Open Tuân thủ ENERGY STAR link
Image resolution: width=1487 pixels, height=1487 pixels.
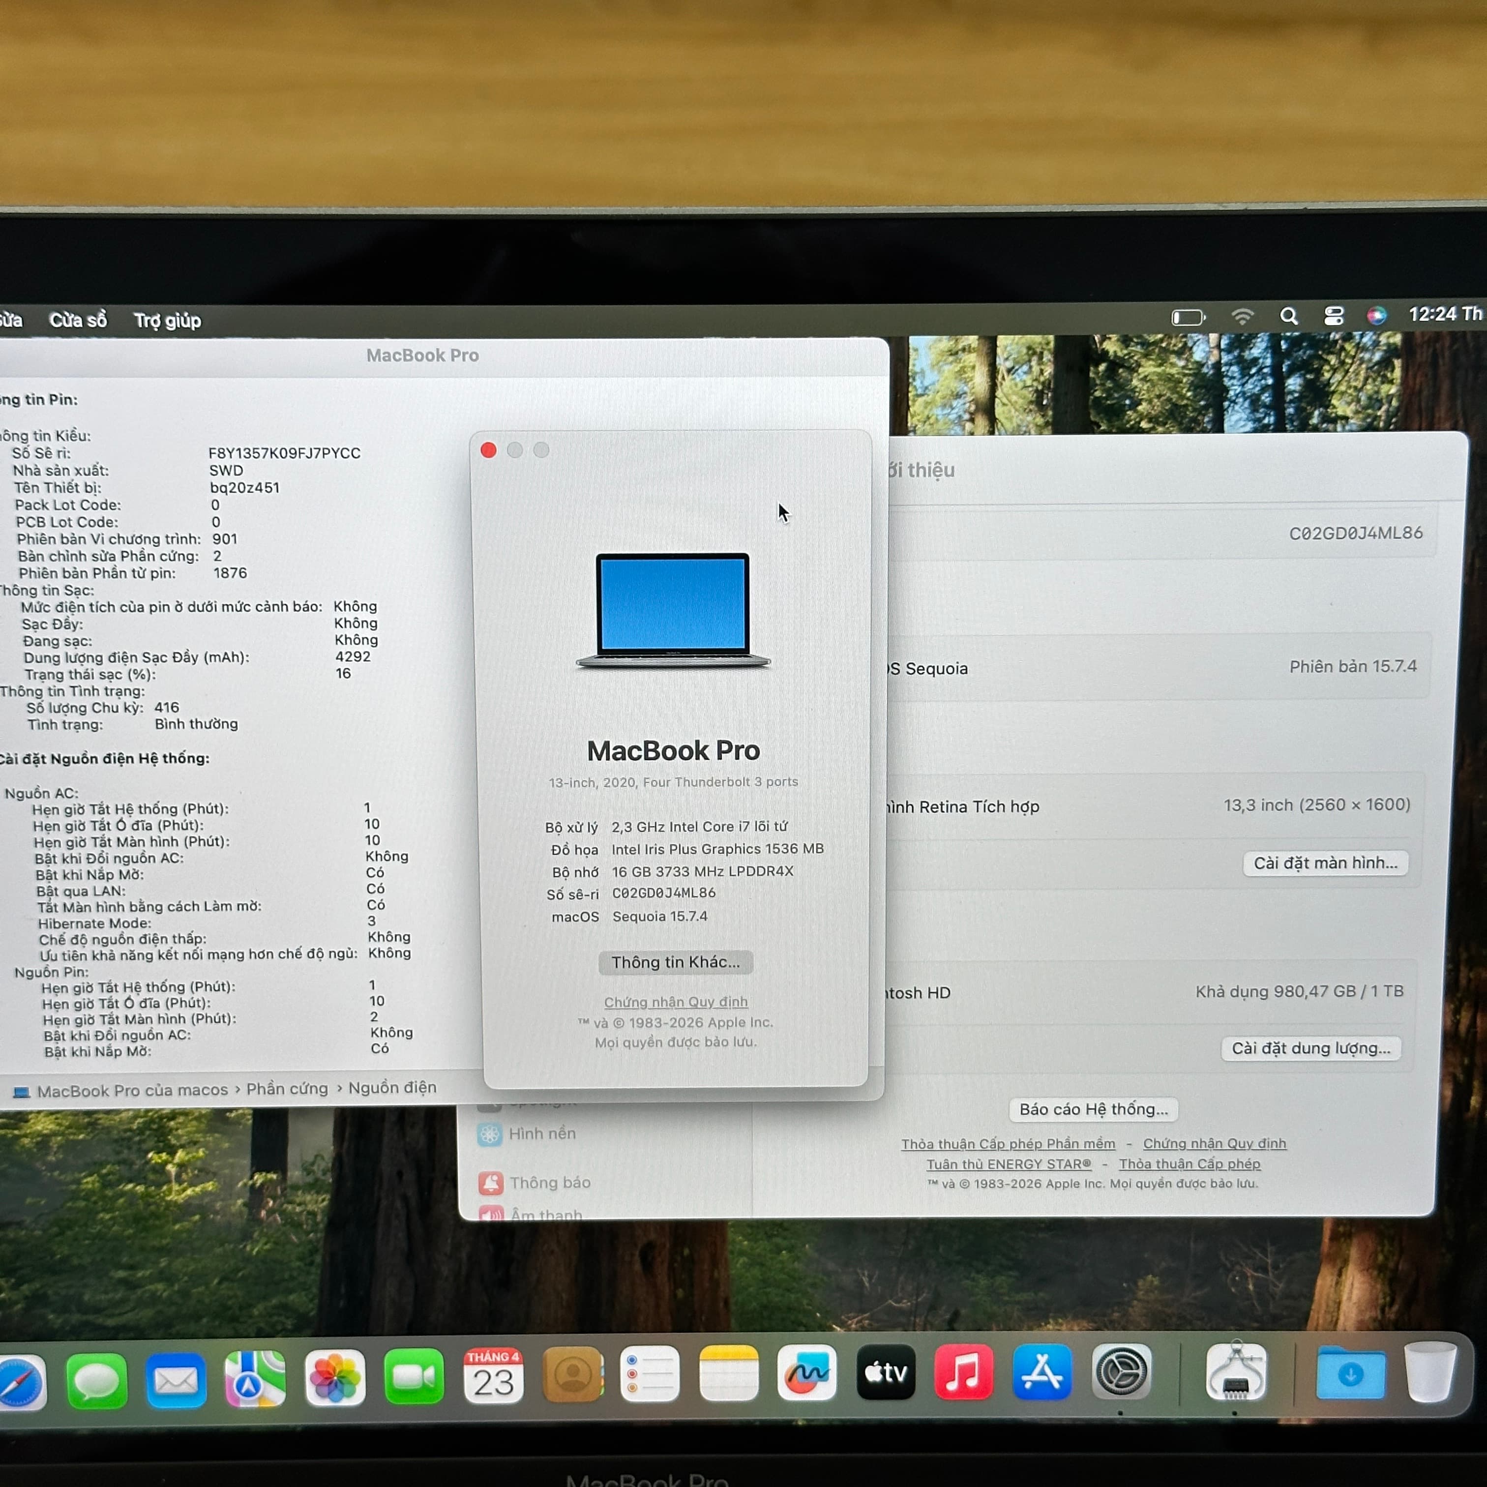[x=1008, y=1164]
